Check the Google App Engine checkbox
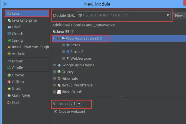The width and height of the screenshot is (186, 124). [55, 65]
